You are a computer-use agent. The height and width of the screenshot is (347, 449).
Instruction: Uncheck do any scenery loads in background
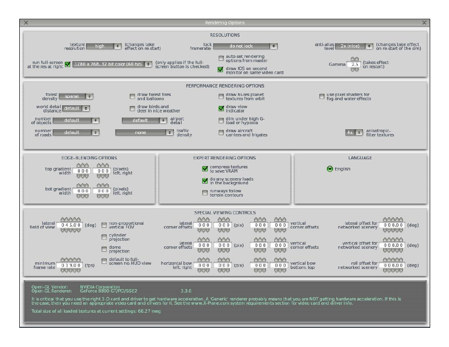point(205,181)
